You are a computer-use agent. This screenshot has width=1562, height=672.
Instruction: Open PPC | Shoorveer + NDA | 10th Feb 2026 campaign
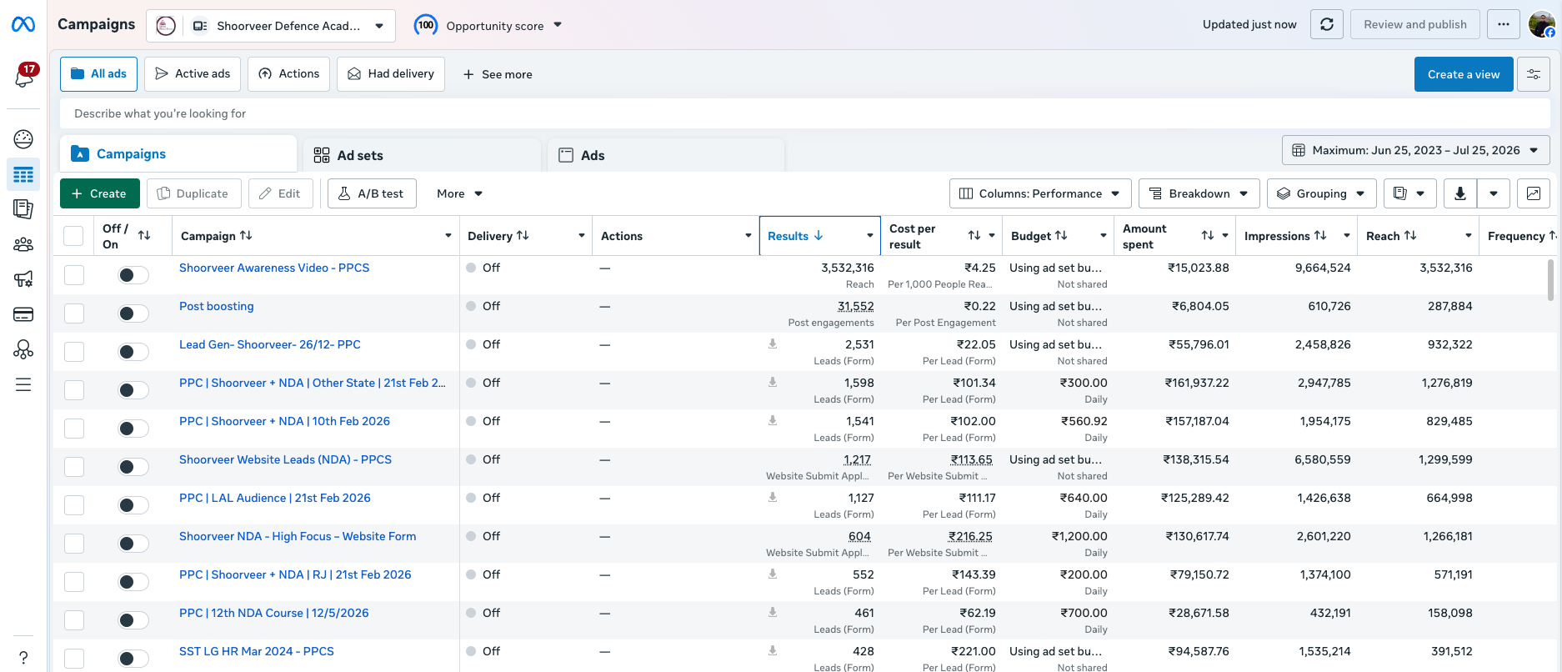284,421
